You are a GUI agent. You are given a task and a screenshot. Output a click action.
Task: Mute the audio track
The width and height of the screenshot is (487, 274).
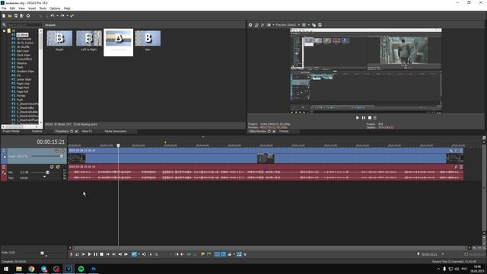(52, 167)
